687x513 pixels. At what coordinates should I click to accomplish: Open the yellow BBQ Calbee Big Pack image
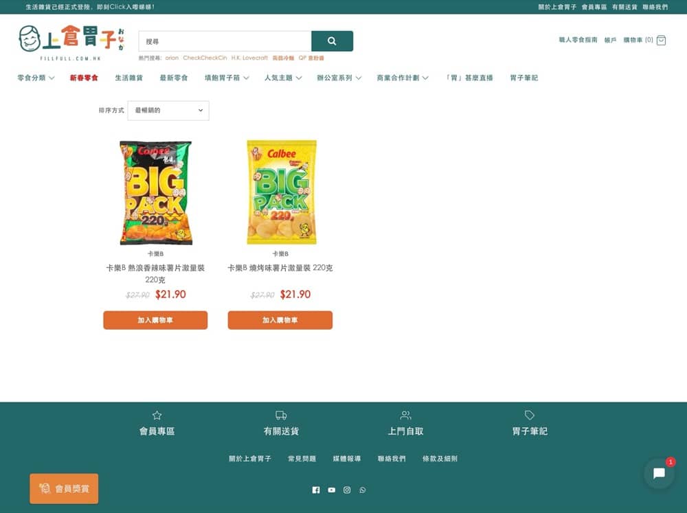pos(281,192)
